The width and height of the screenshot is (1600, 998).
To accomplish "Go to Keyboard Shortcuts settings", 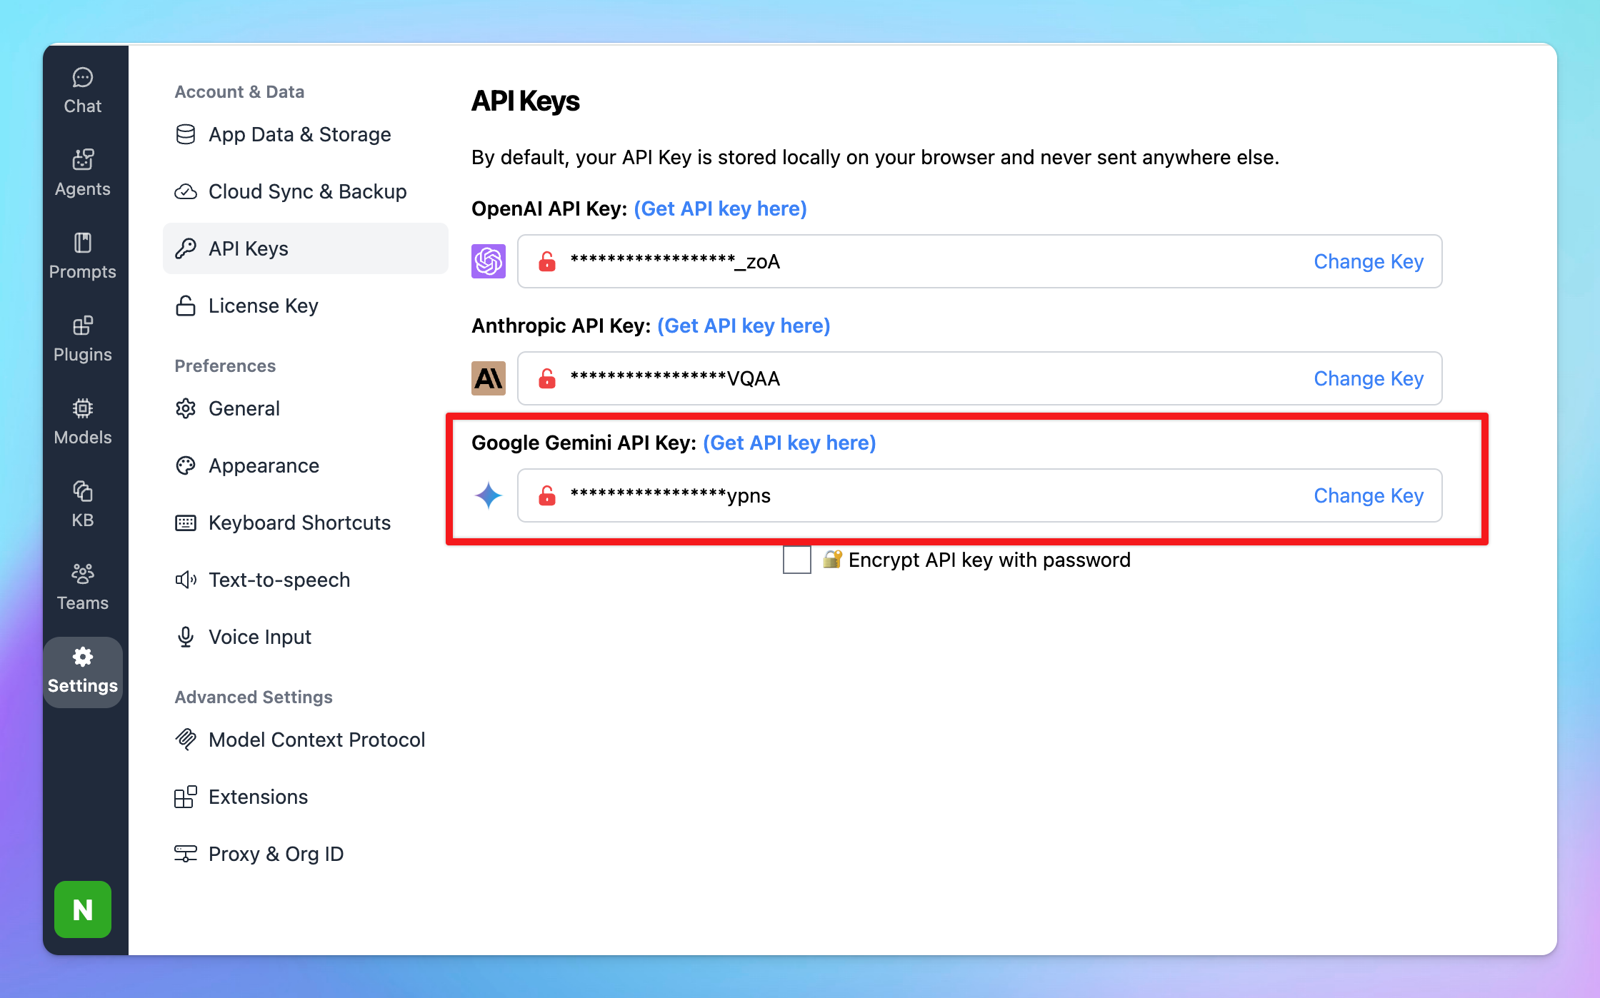I will 299,523.
